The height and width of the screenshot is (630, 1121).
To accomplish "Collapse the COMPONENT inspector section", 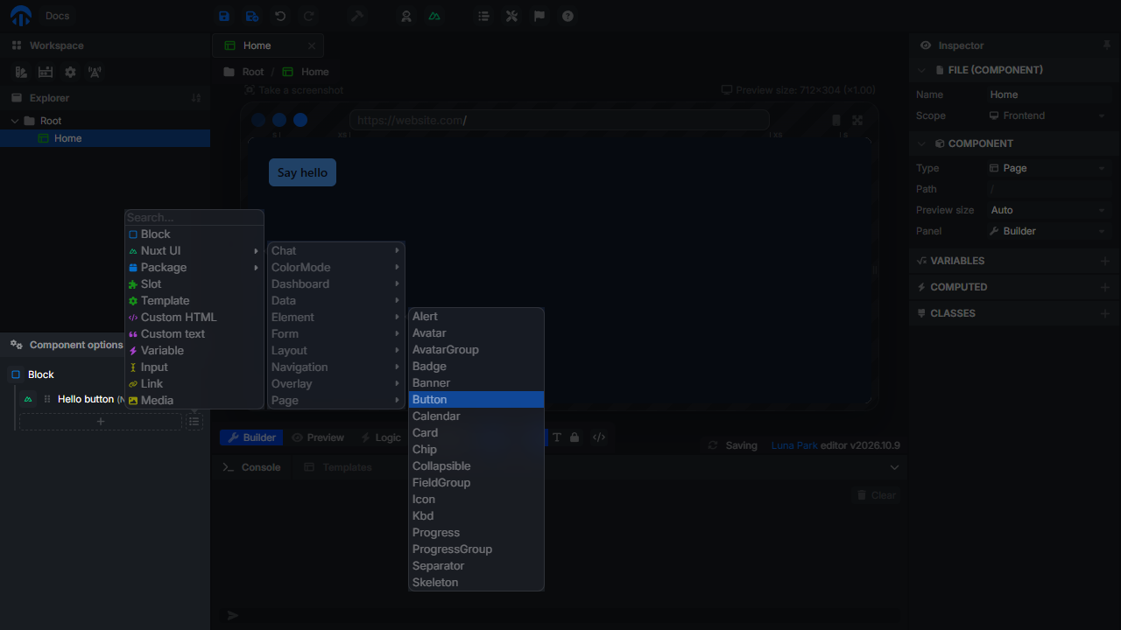I will [x=921, y=143].
